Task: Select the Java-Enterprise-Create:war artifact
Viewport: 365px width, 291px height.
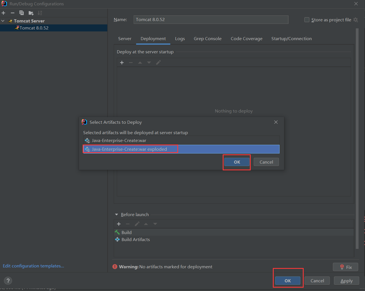Action: point(119,141)
